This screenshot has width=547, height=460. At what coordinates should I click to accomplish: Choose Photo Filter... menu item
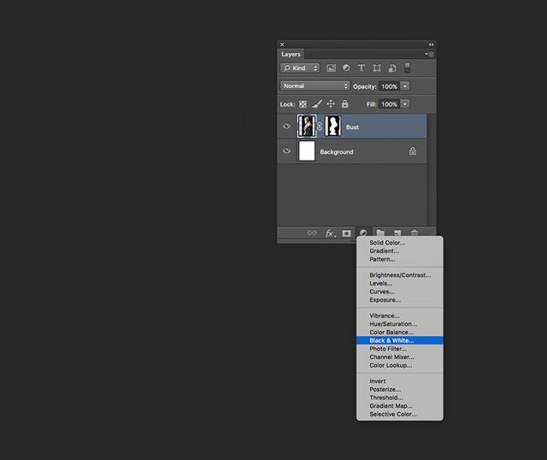pyautogui.click(x=400, y=349)
